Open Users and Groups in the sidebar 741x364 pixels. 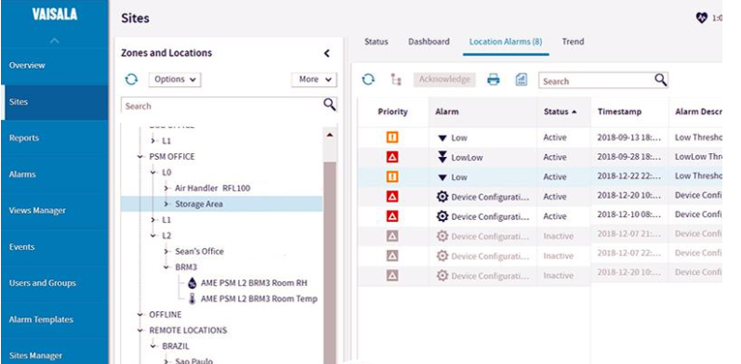pyautogui.click(x=54, y=283)
